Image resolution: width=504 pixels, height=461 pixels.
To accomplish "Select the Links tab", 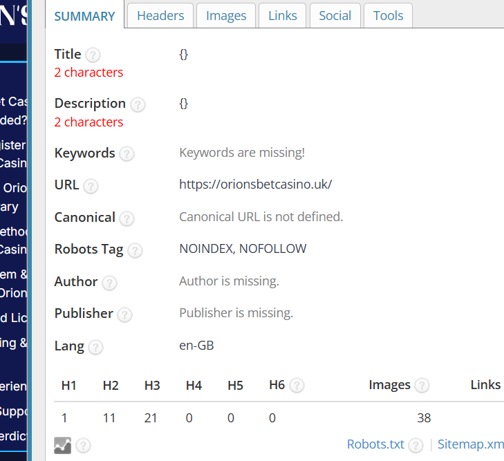I will pyautogui.click(x=283, y=16).
